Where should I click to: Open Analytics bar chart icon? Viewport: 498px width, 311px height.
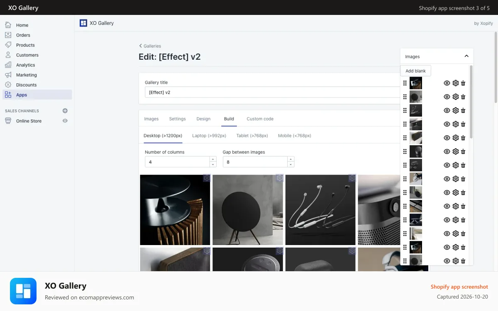point(8,65)
